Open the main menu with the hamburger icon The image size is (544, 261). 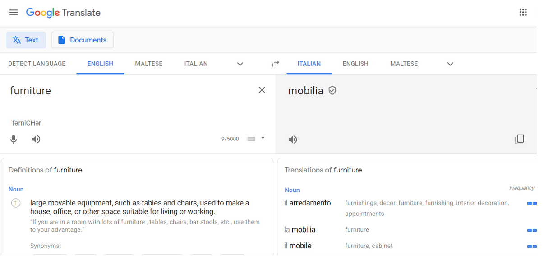13,12
